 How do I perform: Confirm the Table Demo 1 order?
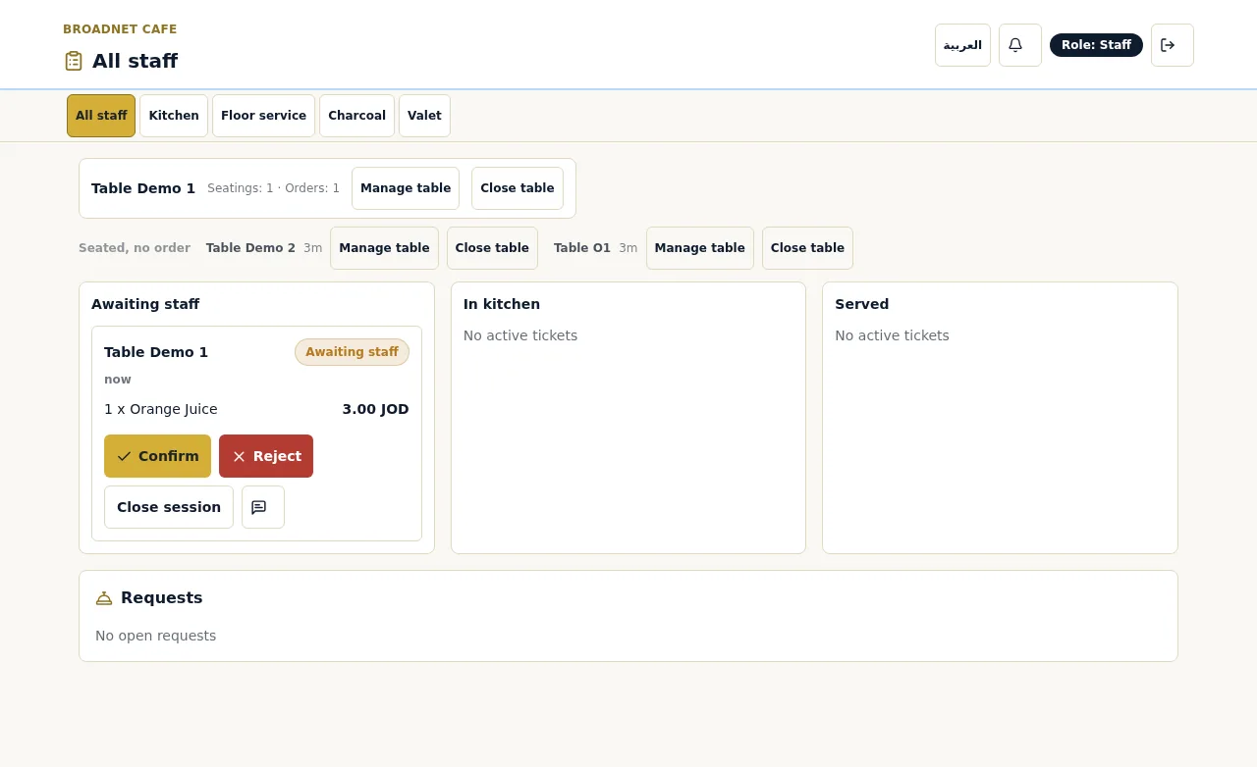coord(157,456)
